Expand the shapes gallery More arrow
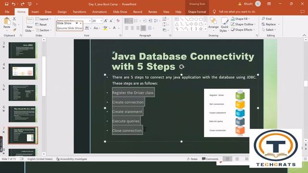The width and height of the screenshot is (308, 173). pyautogui.click(x=205, y=29)
